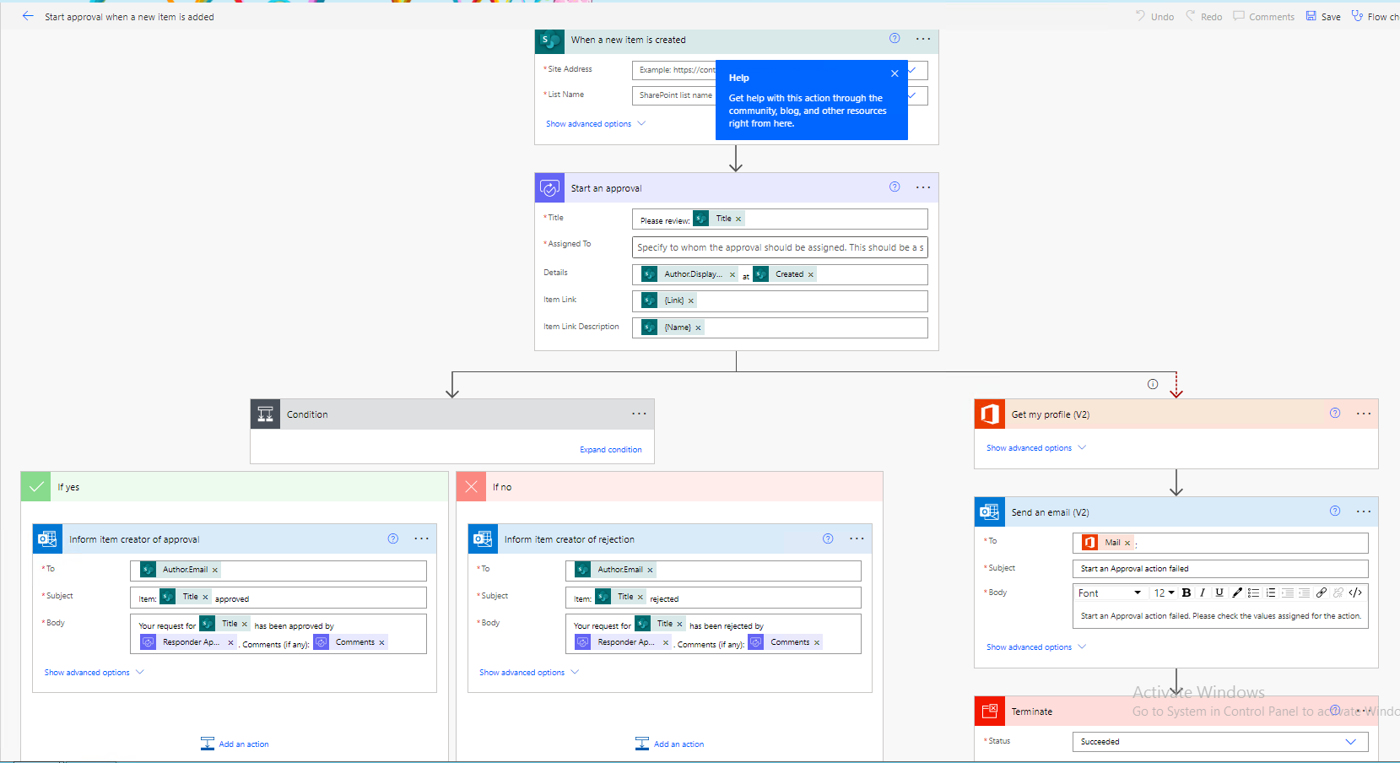
Task: Click the If no red X icon
Action: pos(471,487)
